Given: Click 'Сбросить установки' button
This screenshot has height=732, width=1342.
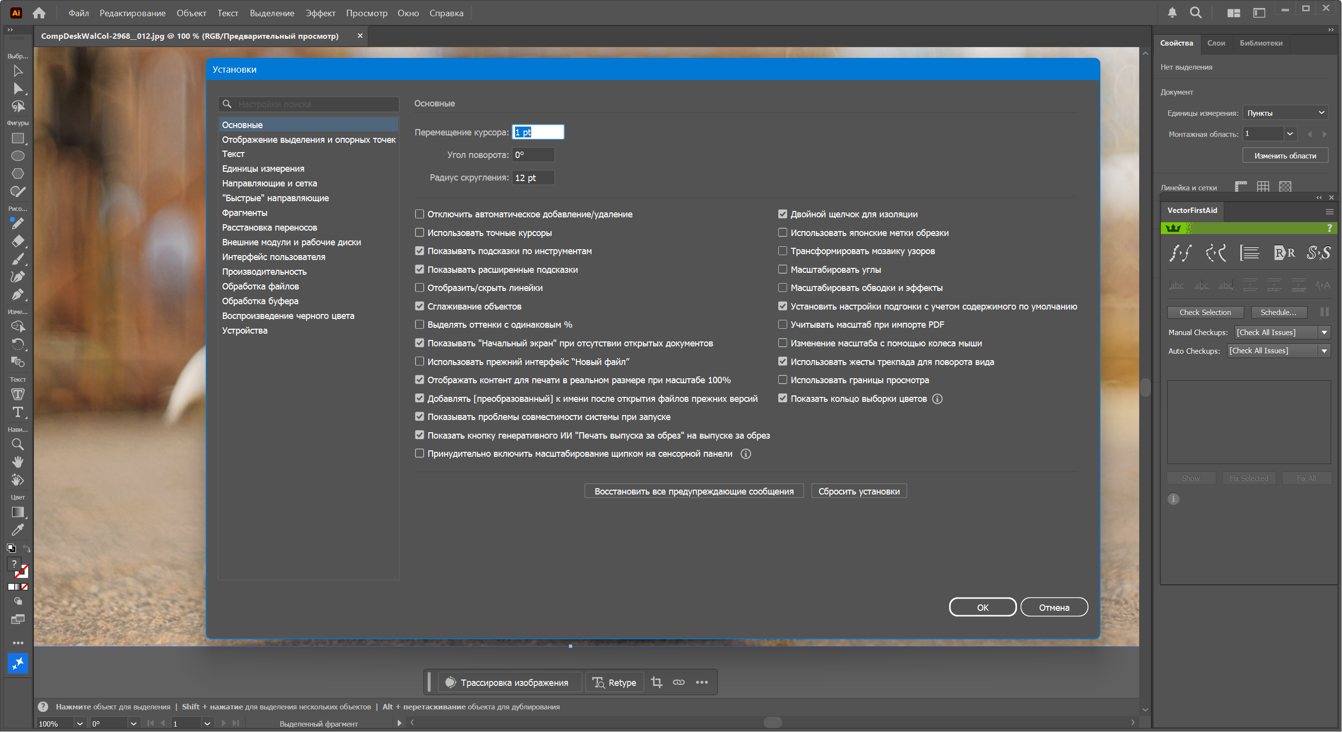Looking at the screenshot, I should [x=858, y=491].
